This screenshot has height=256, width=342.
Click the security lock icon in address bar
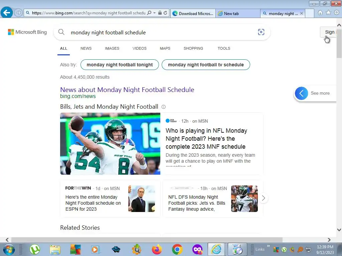point(160,13)
